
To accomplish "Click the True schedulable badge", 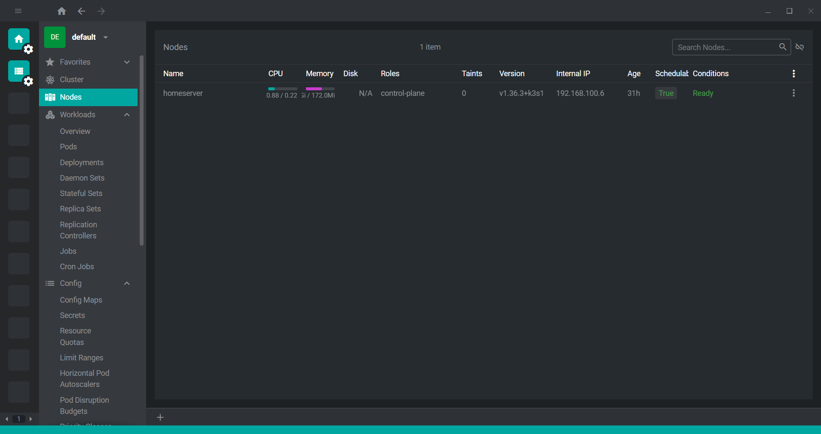I will coord(666,93).
